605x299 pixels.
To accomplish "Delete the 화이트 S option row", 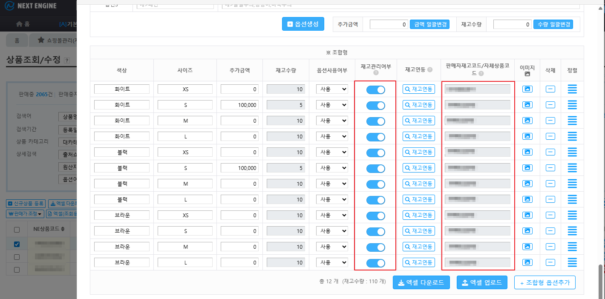I will click(x=550, y=105).
